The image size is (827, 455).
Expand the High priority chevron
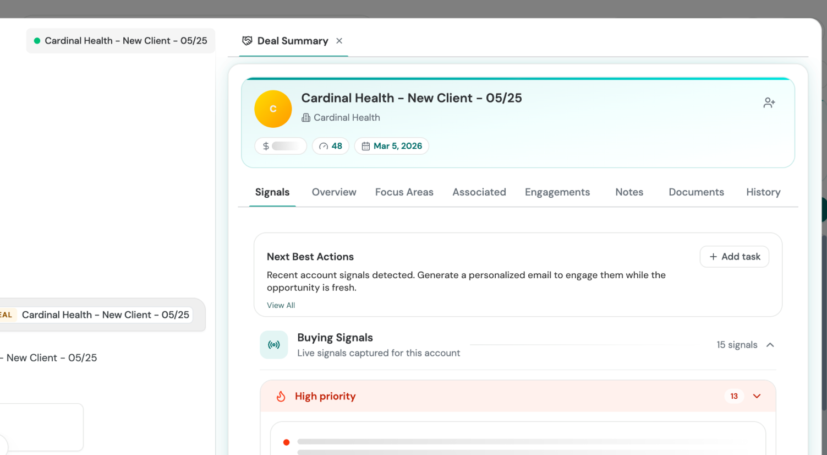coord(757,396)
